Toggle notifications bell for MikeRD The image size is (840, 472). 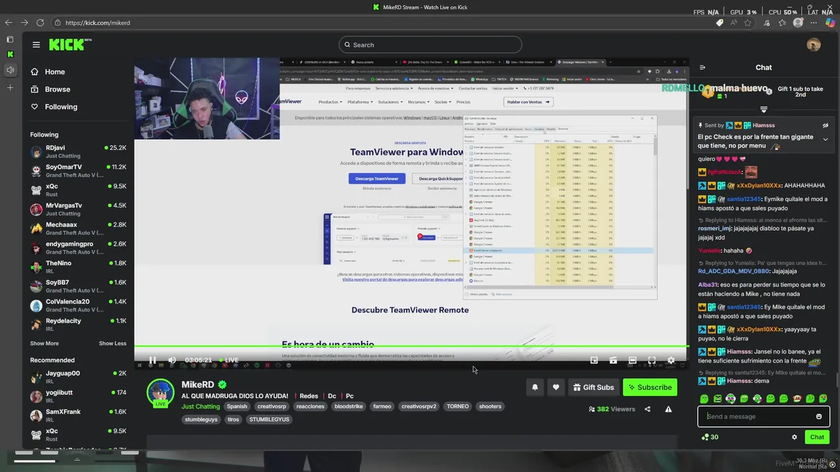coord(535,387)
